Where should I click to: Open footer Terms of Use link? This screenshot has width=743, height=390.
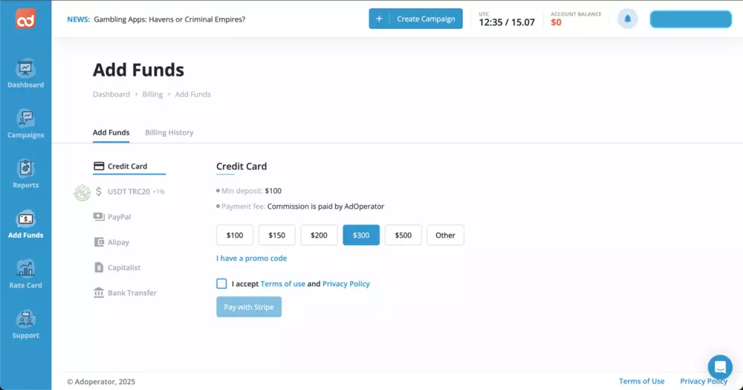tap(642, 381)
